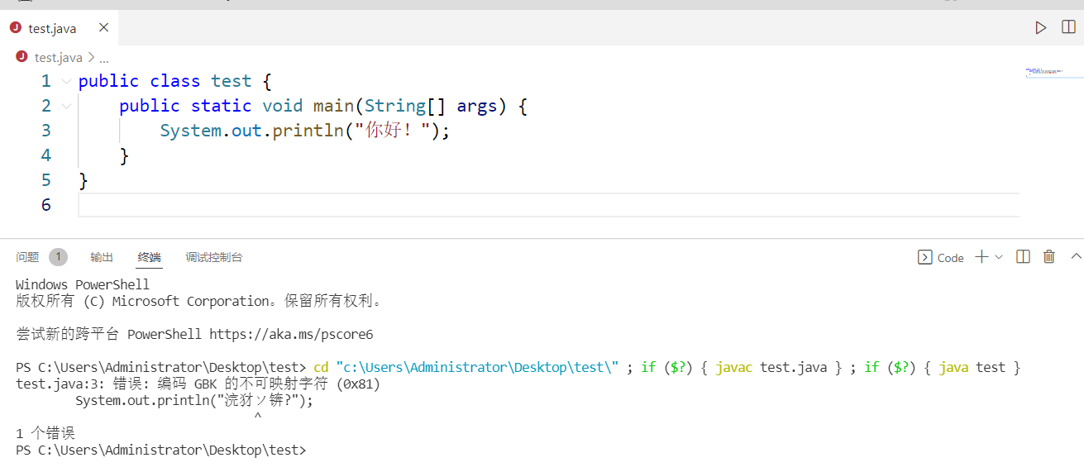Switch to the 输出 output tab
Screen dimensions: 1084x472
(x=102, y=257)
